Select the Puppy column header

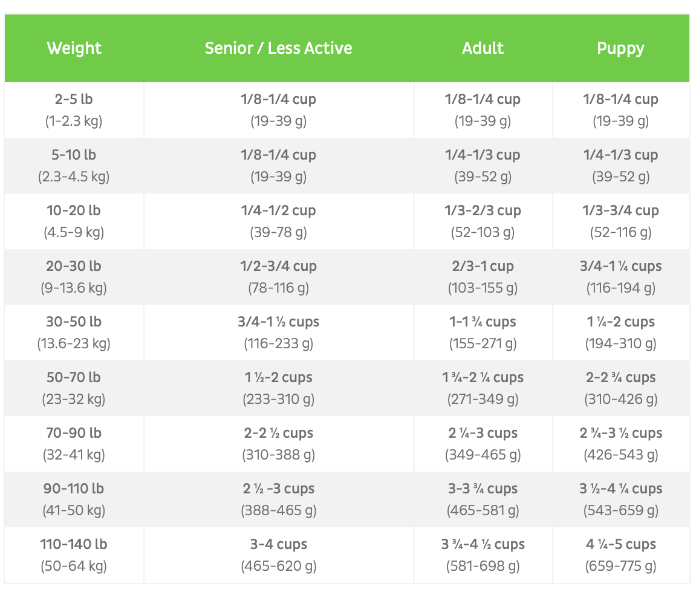(x=620, y=48)
